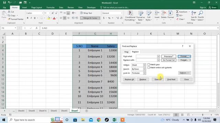
Task: Click Close button in Find and Replace
Action: [186, 79]
